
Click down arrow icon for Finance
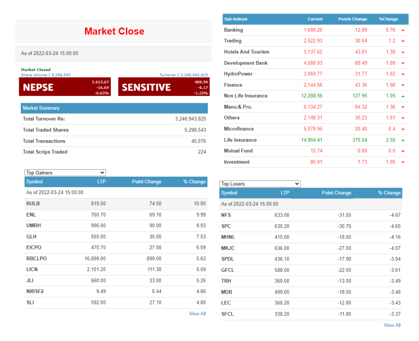click(403, 85)
